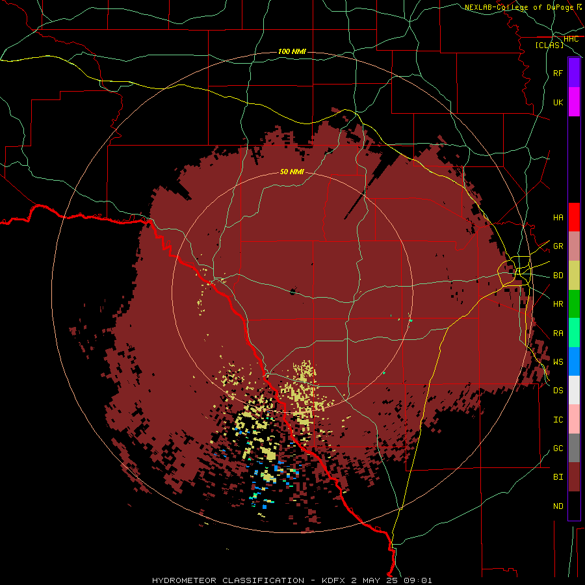Viewport: 585px width, 585px height.
Task: Click the BD legend label
Action: tap(558, 276)
